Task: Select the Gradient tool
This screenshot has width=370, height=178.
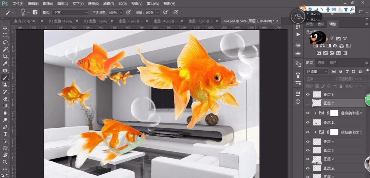Action: pos(5,106)
